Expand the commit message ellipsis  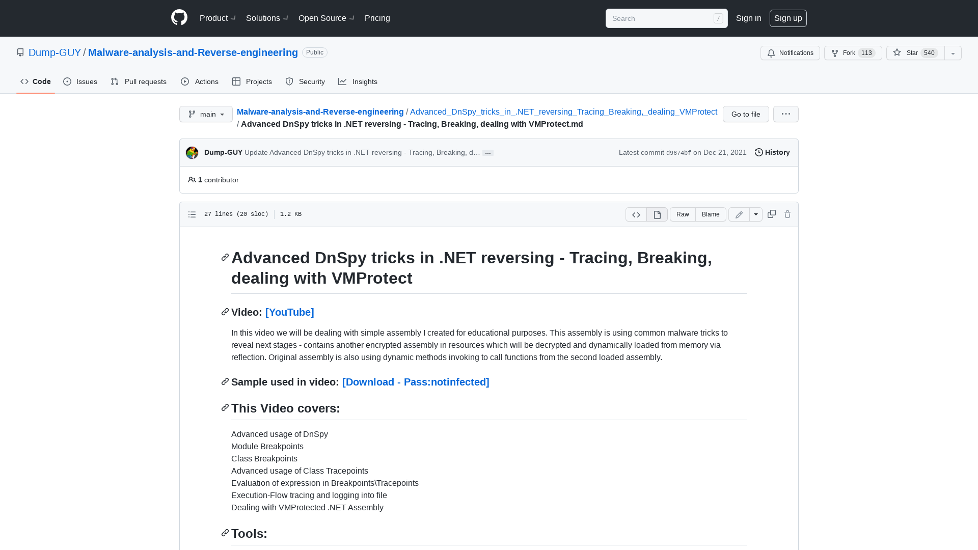pos(488,153)
